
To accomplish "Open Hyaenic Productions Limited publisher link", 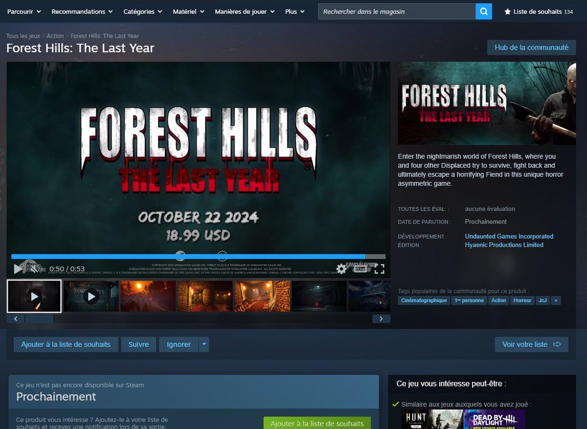I will pos(504,245).
